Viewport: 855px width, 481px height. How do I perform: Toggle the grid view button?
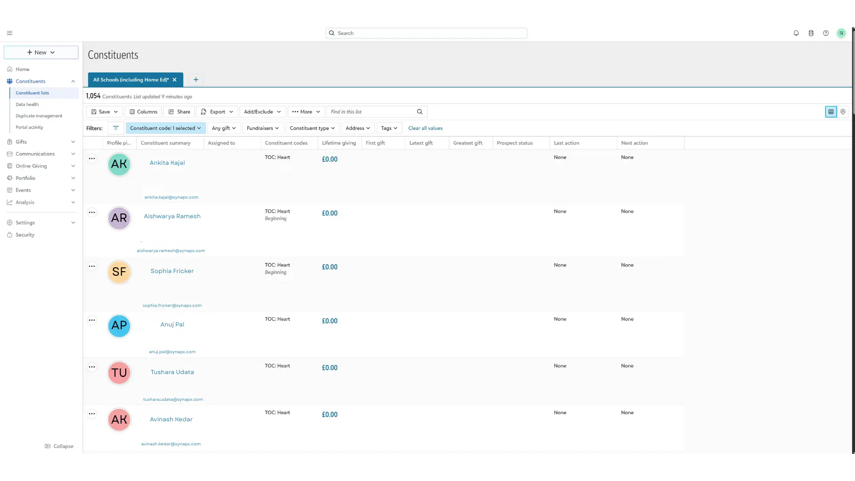(x=831, y=112)
